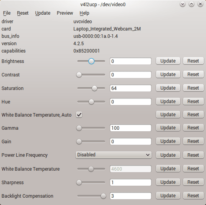Open the Reset menu
This screenshot has height=205, width=206.
pyautogui.click(x=23, y=13)
